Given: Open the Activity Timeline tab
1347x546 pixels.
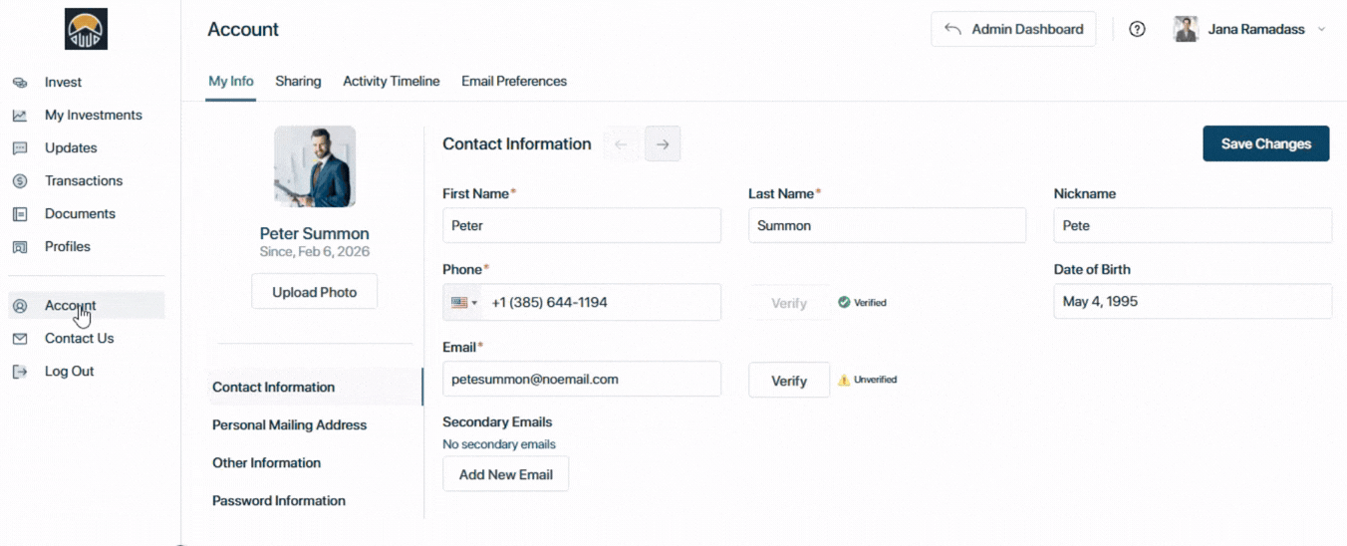Looking at the screenshot, I should 391,82.
